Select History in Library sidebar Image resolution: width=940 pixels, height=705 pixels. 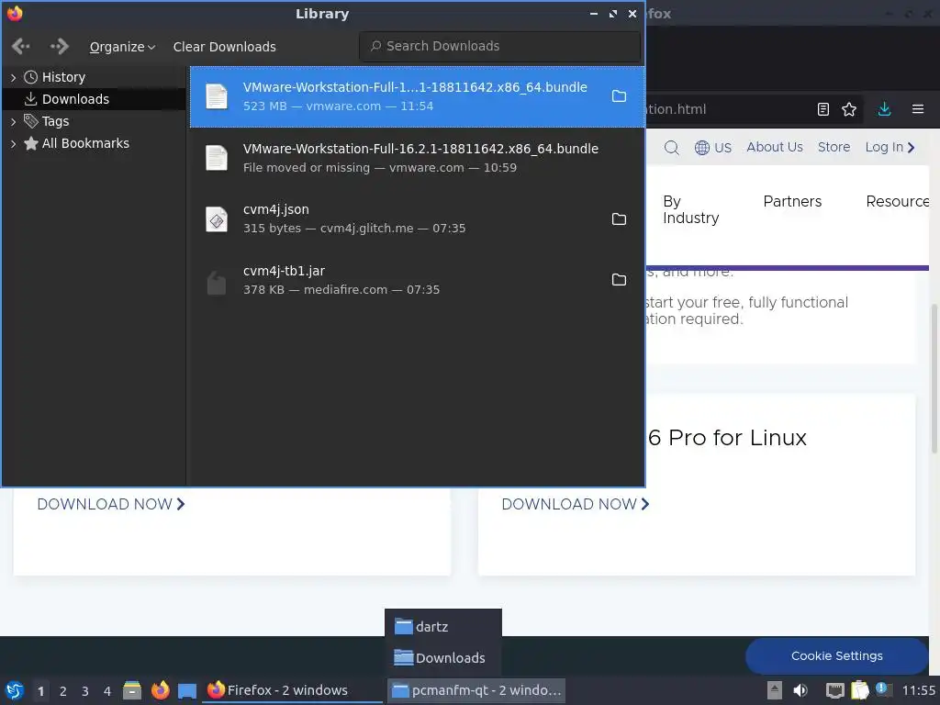(x=63, y=77)
